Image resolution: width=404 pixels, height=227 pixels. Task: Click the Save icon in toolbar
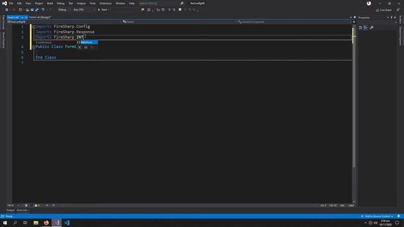(x=32, y=10)
